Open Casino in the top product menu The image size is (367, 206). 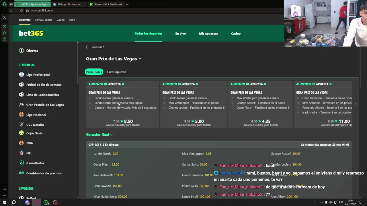point(60,20)
